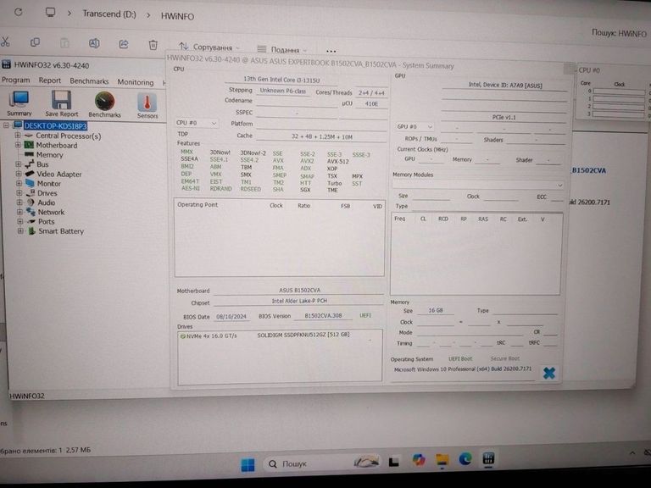The width and height of the screenshot is (651, 488).
Task: Click the Windows Start button
Action: (x=248, y=464)
